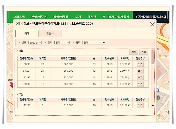Click the 전산공부 header in the 8월 table
Screen dimensions: 176x129
140,58
